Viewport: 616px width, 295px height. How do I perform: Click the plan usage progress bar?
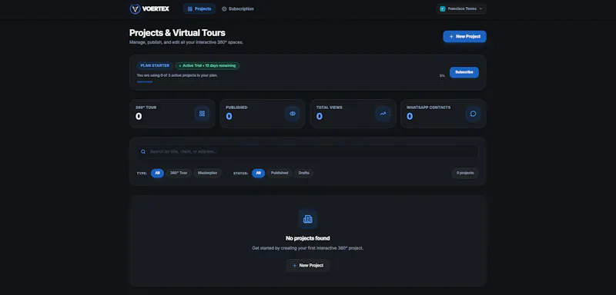click(x=290, y=82)
